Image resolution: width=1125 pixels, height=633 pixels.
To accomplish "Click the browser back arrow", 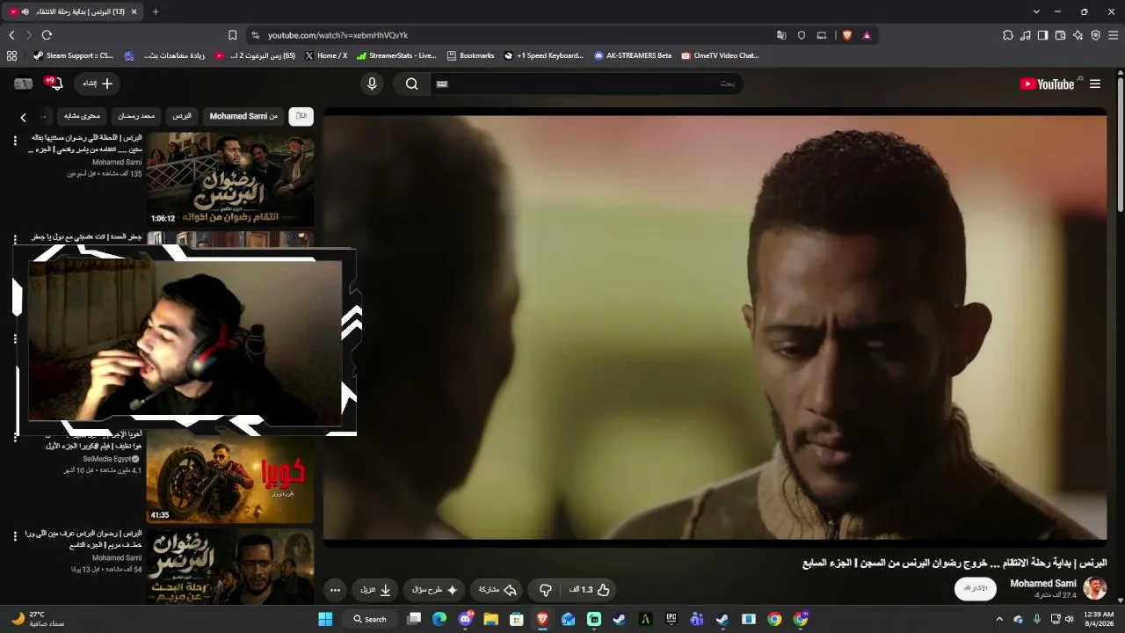I will point(11,35).
